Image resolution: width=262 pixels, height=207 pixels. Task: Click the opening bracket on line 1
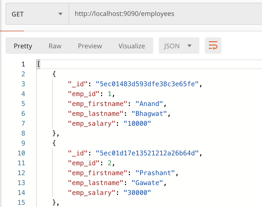(x=39, y=64)
